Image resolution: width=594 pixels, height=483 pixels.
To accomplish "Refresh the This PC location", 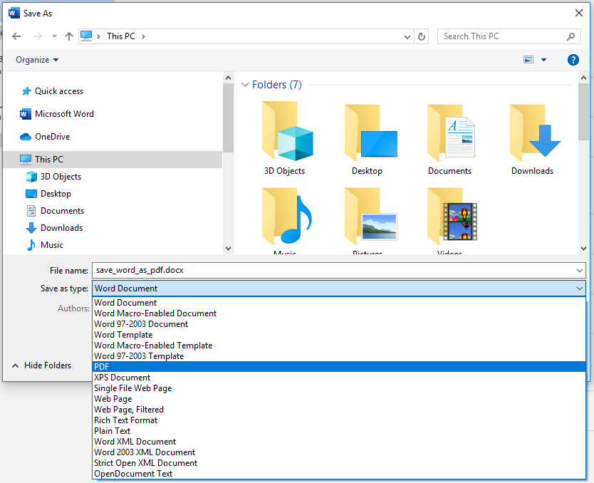I will pyautogui.click(x=421, y=36).
